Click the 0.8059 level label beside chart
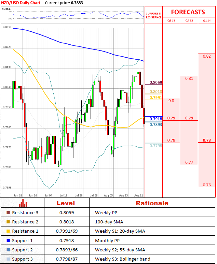Viewport: 217px width, 264px height. pos(156,82)
